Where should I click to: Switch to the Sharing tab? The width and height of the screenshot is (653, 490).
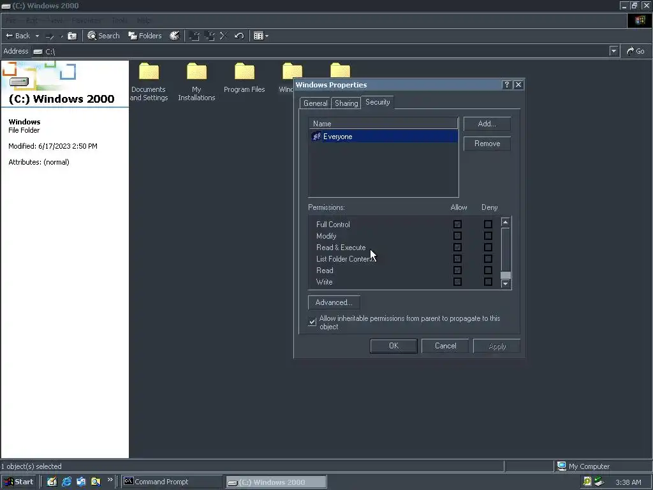pos(346,103)
